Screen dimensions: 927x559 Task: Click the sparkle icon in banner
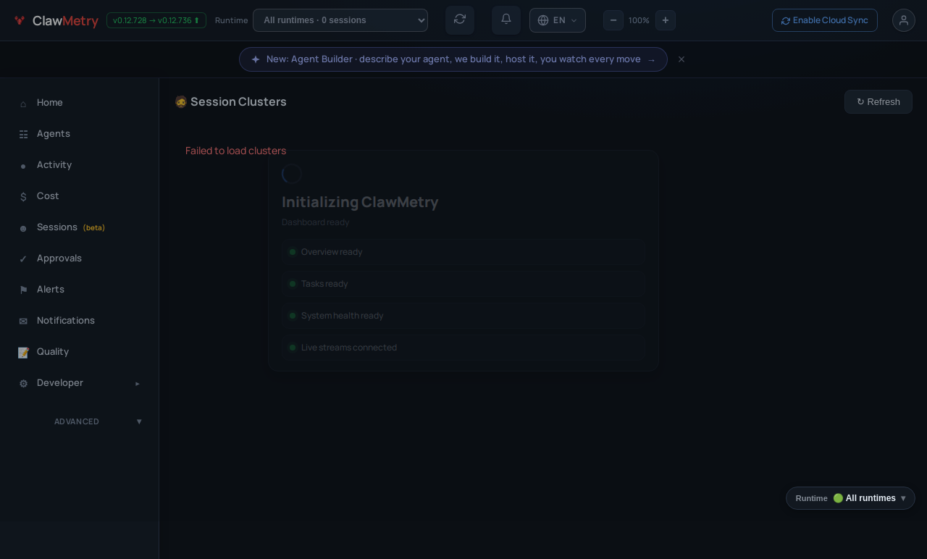point(256,59)
